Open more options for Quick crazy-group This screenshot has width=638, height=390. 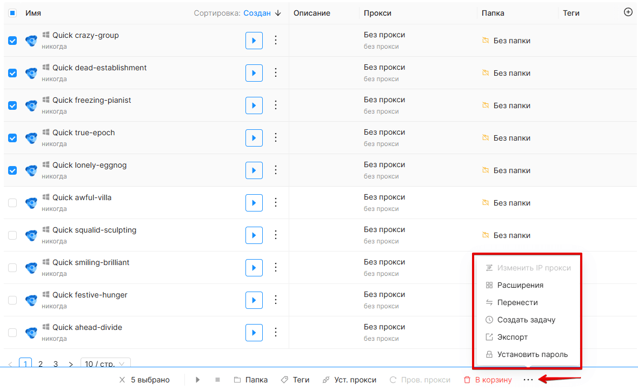pos(275,40)
